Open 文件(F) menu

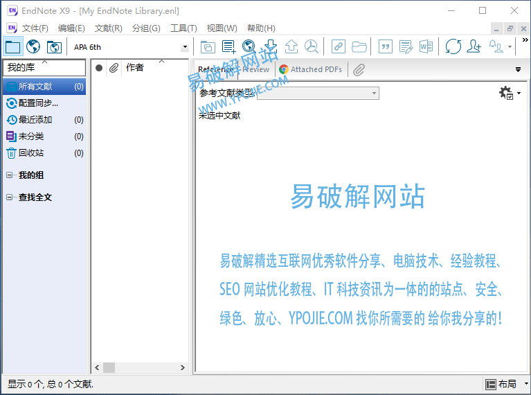[x=35, y=28]
